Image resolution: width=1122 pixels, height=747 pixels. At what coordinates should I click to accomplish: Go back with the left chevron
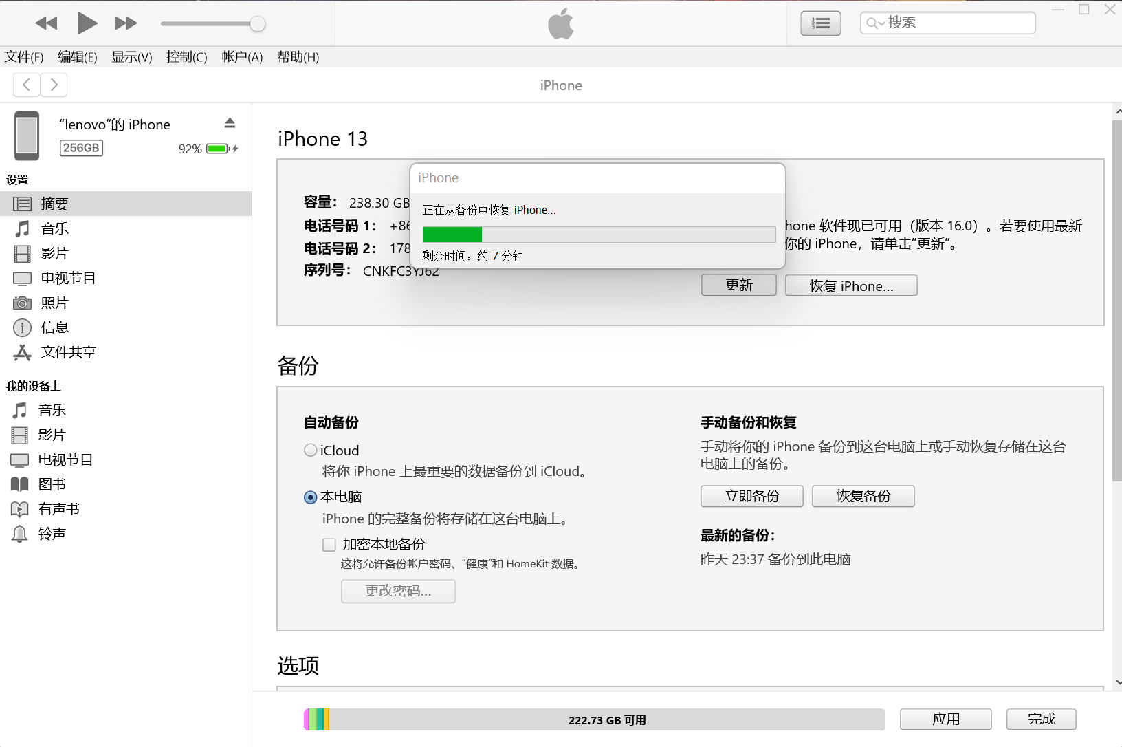(x=27, y=85)
